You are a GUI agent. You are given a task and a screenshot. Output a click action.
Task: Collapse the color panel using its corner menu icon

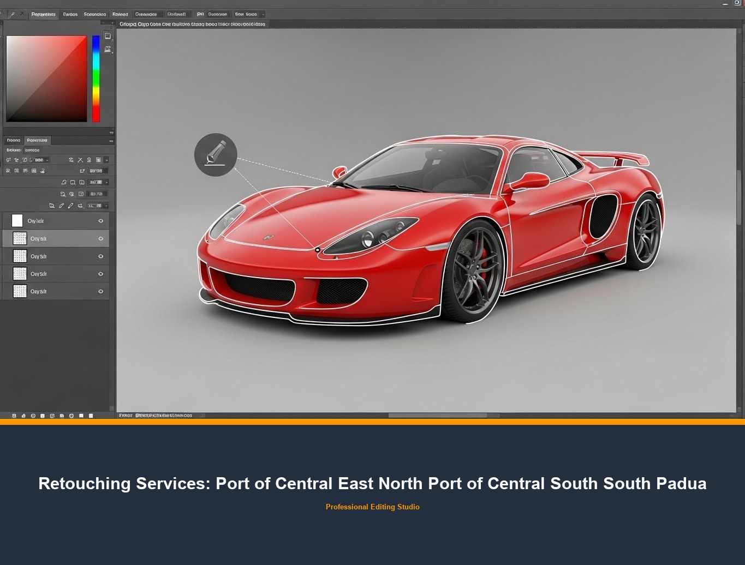111,133
